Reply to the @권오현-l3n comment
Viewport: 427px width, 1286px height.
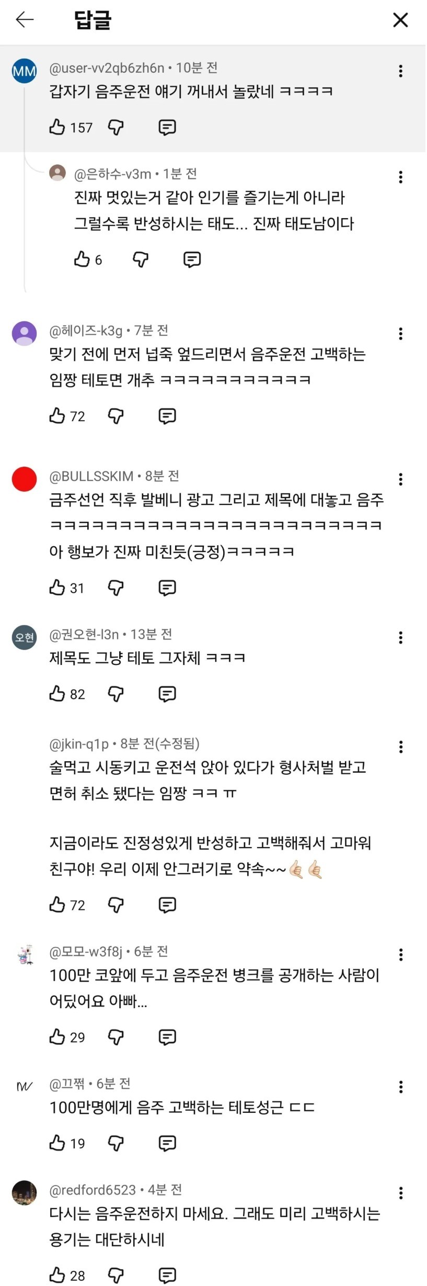coord(167,694)
